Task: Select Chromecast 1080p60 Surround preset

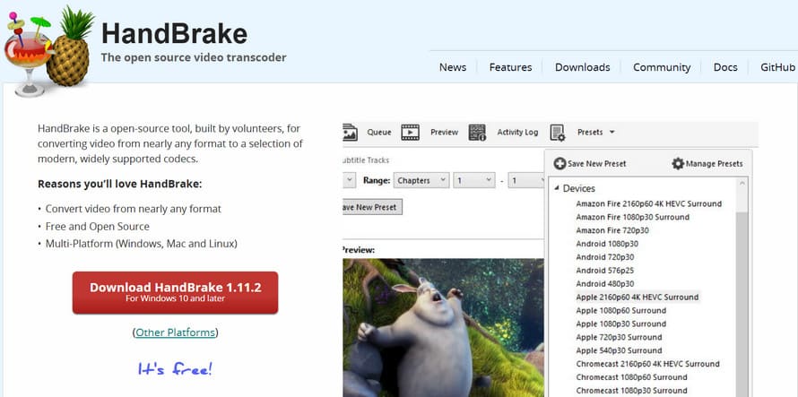Action: pyautogui.click(x=631, y=377)
